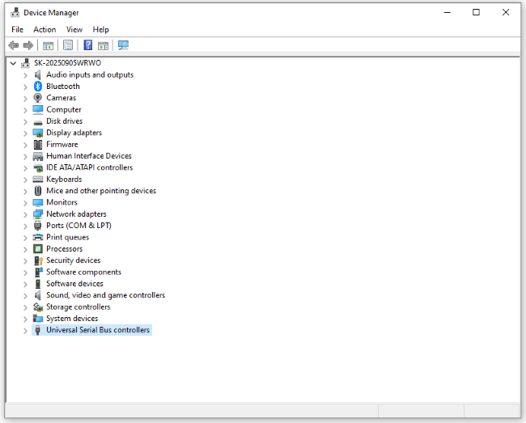The height and width of the screenshot is (423, 526).
Task: Click the Show/Hide Action Pane toolbar icon
Action: 103,45
